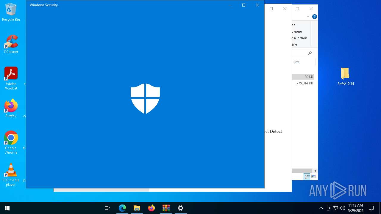Switch to Firefox in the taskbar
Viewport: 381px width, 214px height.
point(152,208)
